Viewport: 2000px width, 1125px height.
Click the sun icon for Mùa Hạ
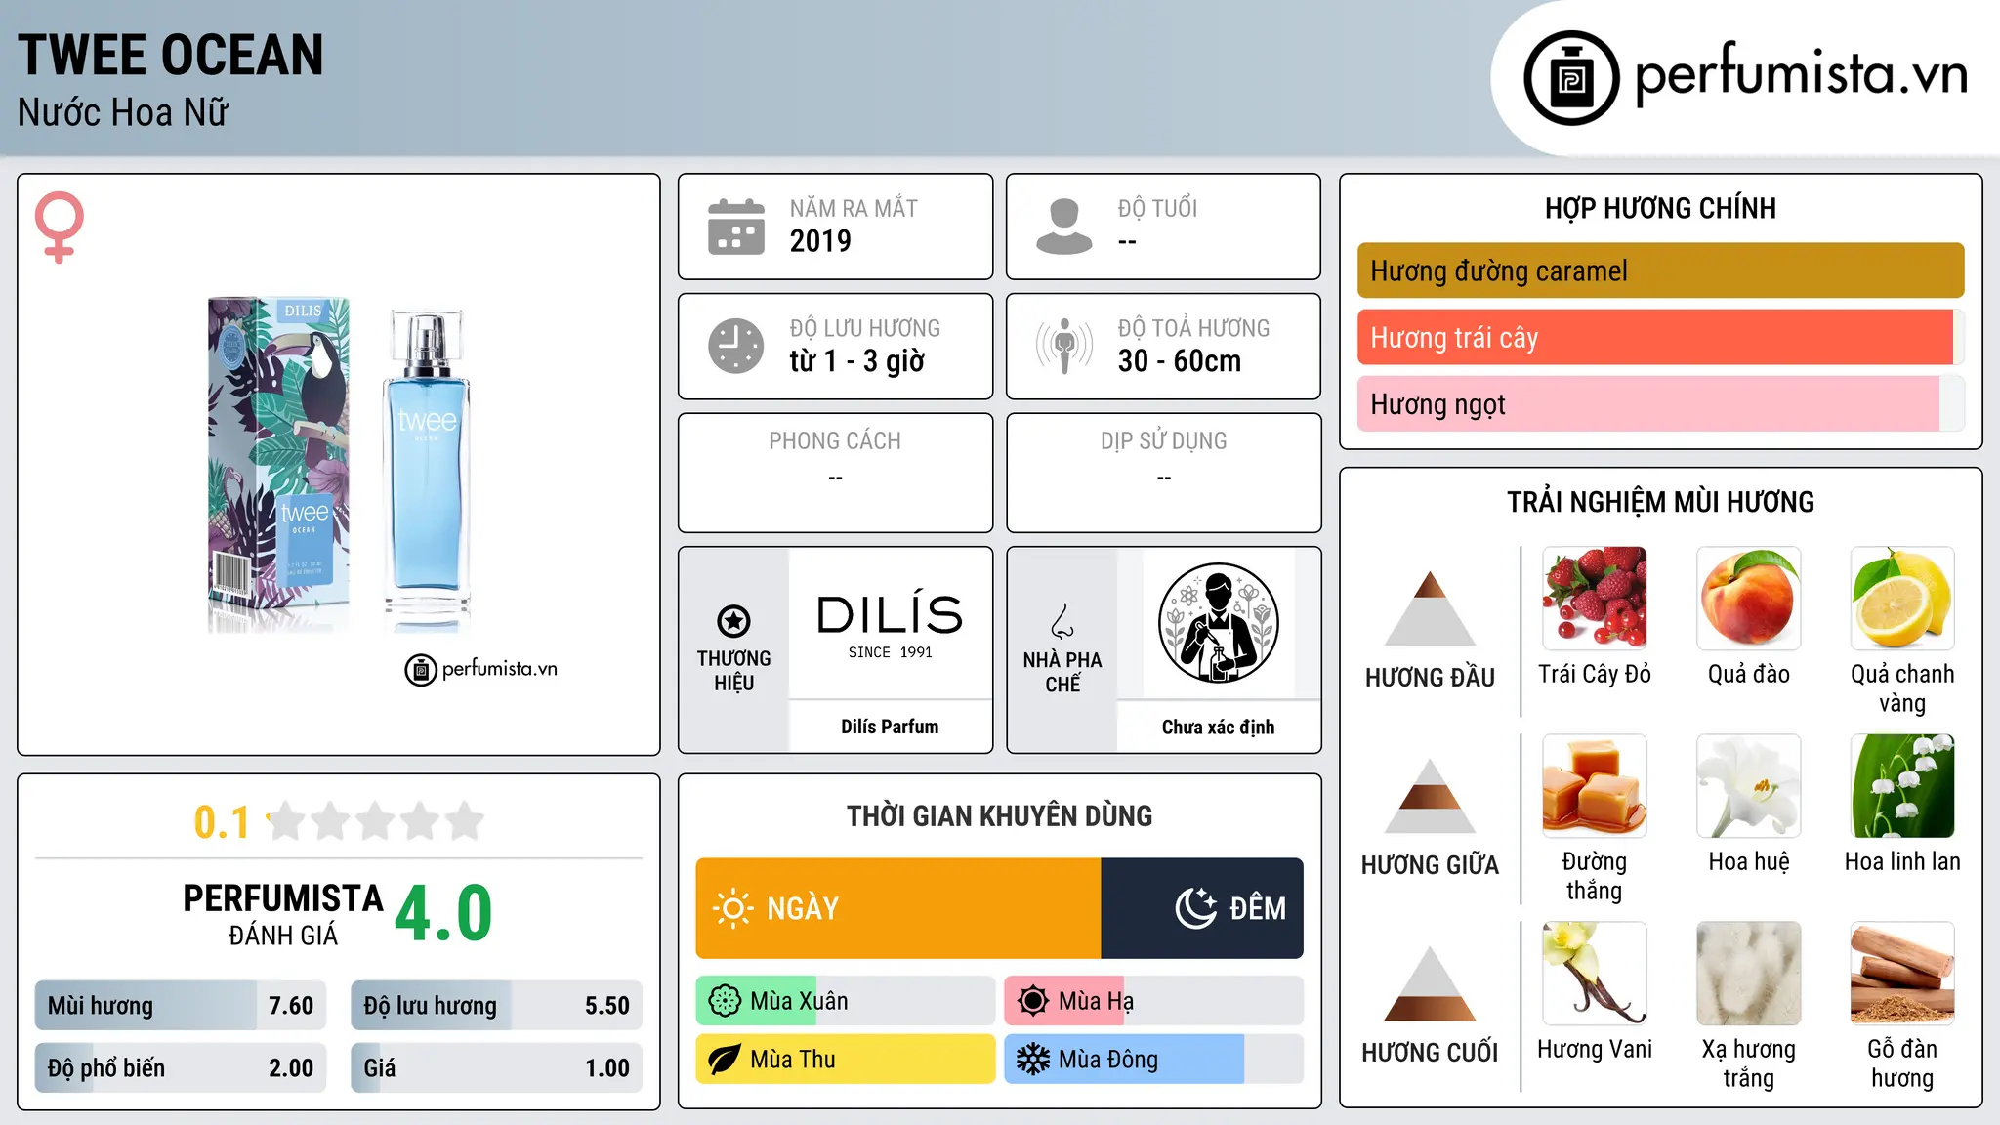(x=1033, y=1001)
